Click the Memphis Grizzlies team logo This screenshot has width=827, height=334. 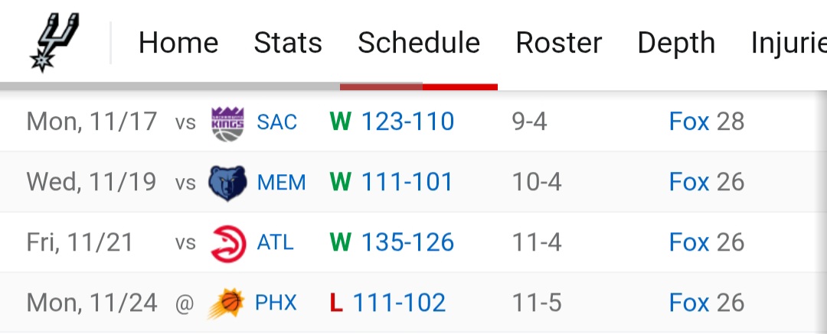click(227, 183)
